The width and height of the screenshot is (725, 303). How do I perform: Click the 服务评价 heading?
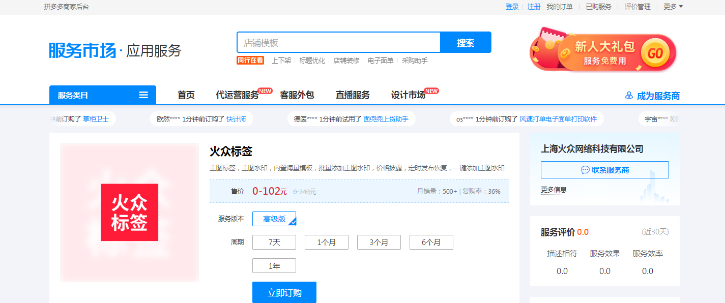558,232
